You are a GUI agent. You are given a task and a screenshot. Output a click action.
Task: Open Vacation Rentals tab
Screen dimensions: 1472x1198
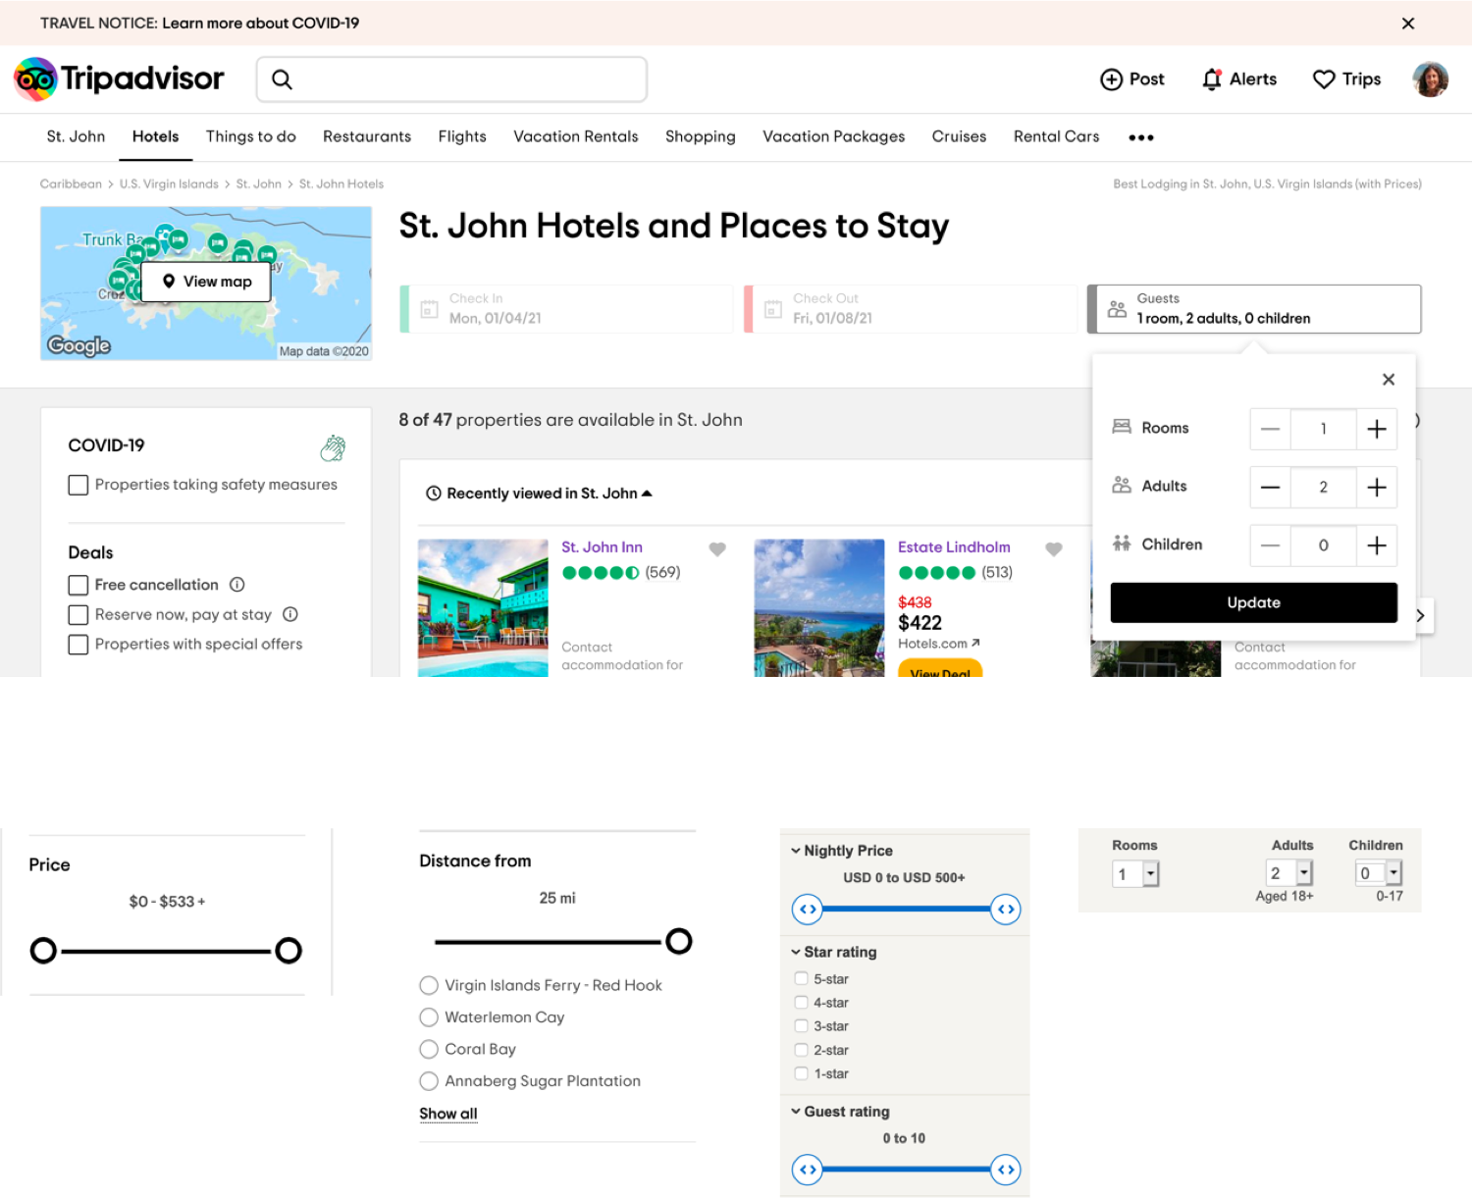[x=576, y=136]
